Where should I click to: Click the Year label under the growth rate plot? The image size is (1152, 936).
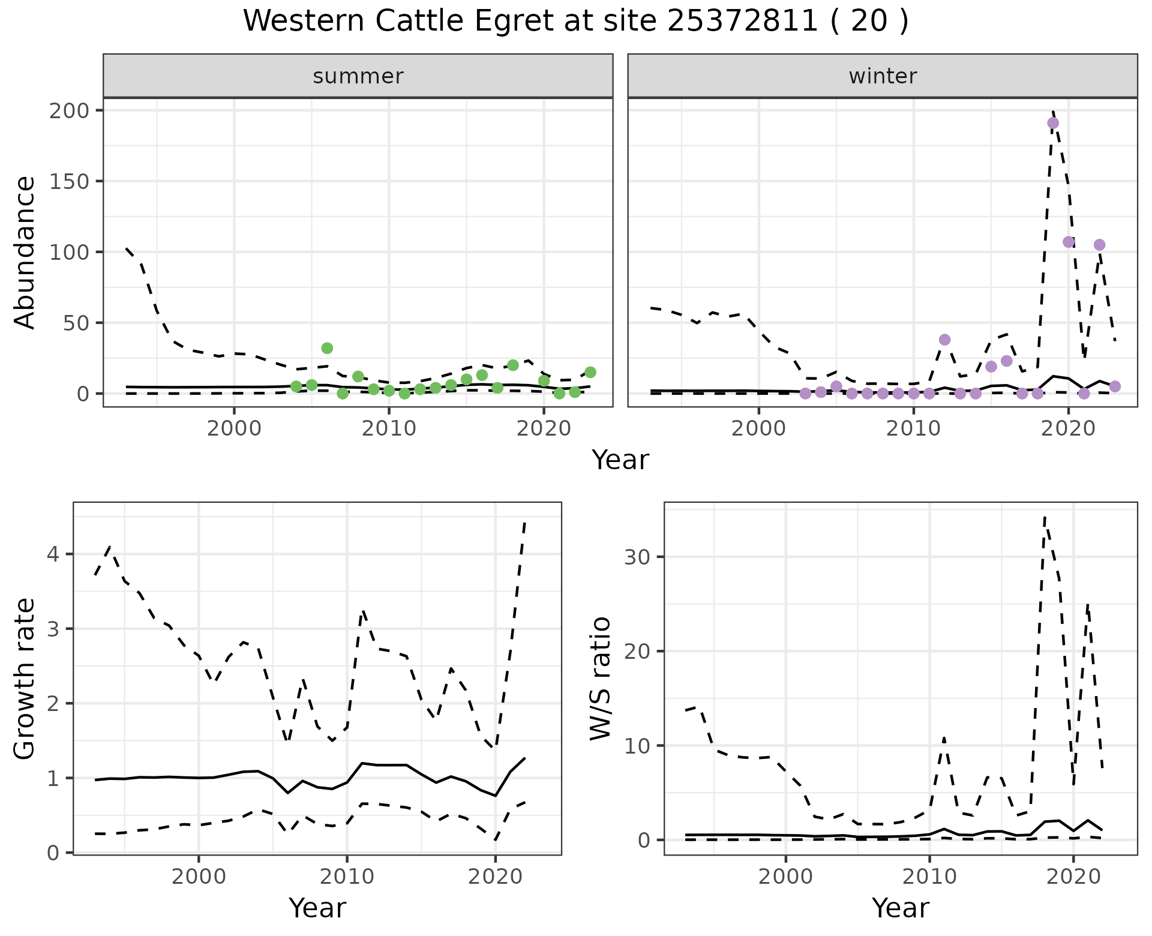317,908
